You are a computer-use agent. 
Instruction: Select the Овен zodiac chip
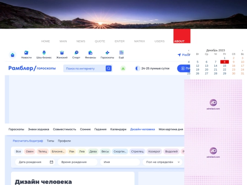30,152
